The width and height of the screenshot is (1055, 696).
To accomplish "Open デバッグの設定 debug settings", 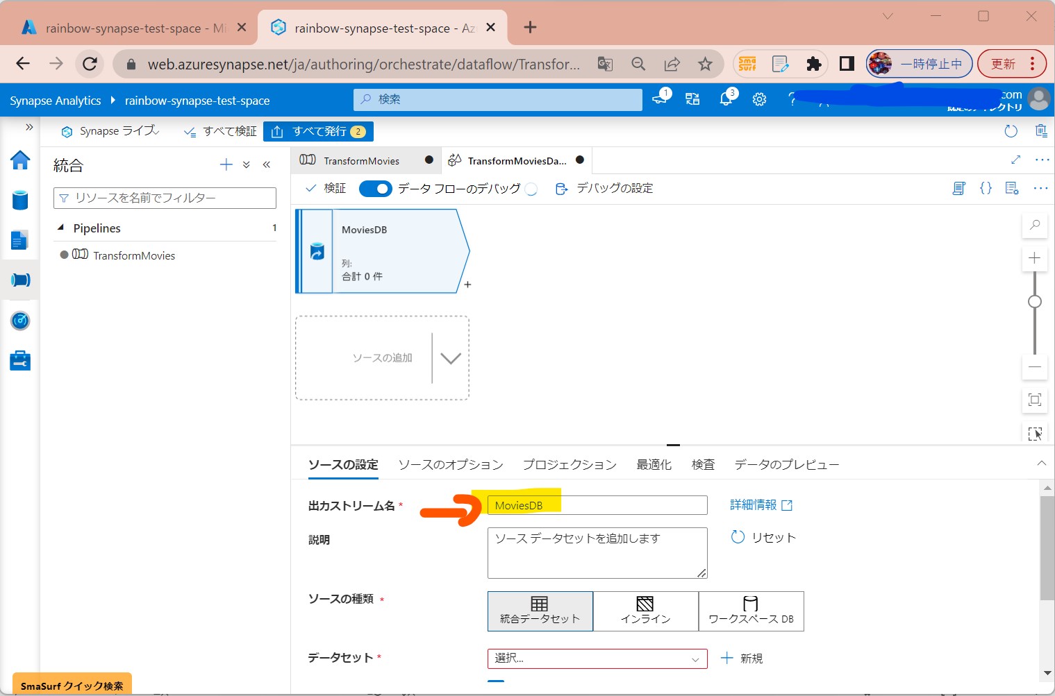I will click(x=604, y=188).
